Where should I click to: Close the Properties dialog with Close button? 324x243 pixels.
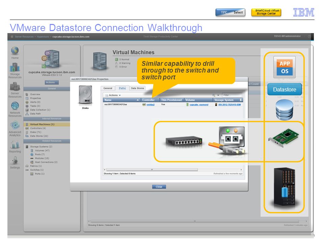coord(159,187)
